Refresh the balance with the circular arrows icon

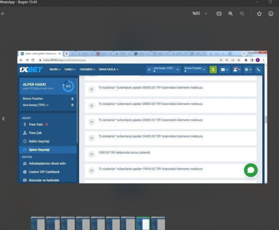tap(149, 70)
